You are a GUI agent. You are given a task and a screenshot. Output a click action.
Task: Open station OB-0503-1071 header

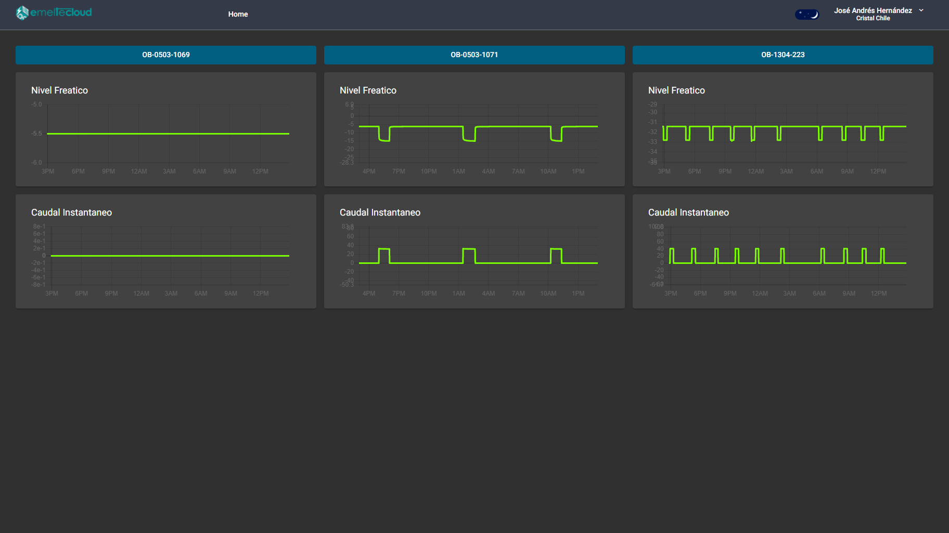click(x=474, y=55)
